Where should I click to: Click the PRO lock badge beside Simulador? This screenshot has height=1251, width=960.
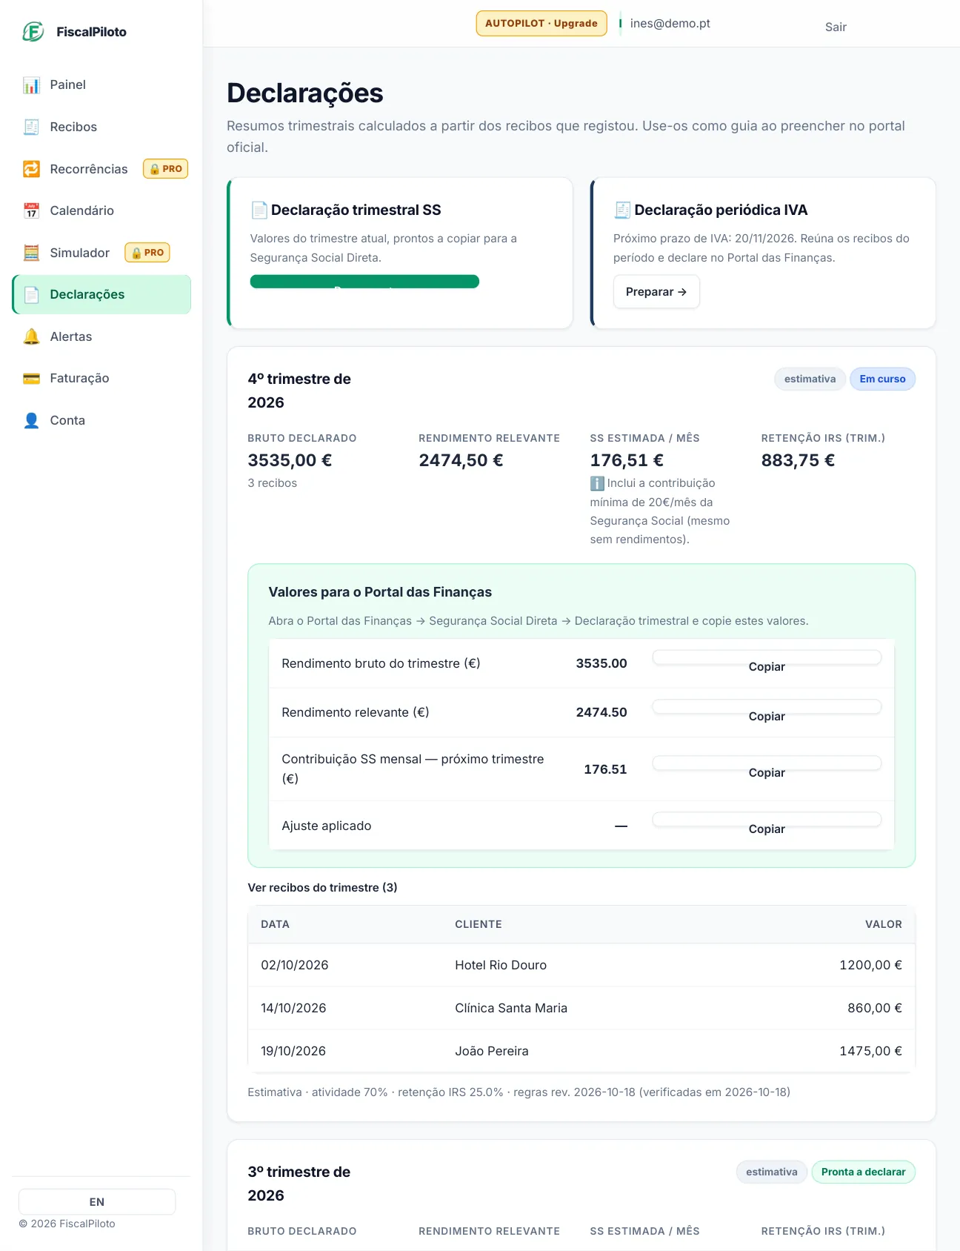click(x=147, y=253)
